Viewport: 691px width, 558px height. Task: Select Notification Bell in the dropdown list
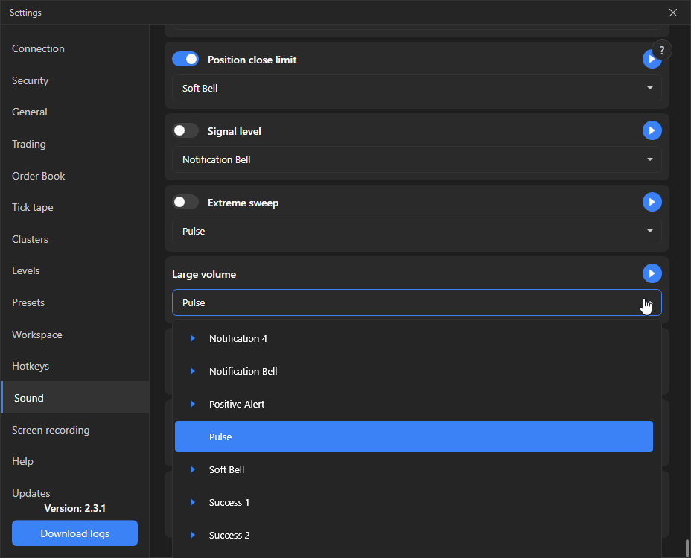(x=414, y=371)
